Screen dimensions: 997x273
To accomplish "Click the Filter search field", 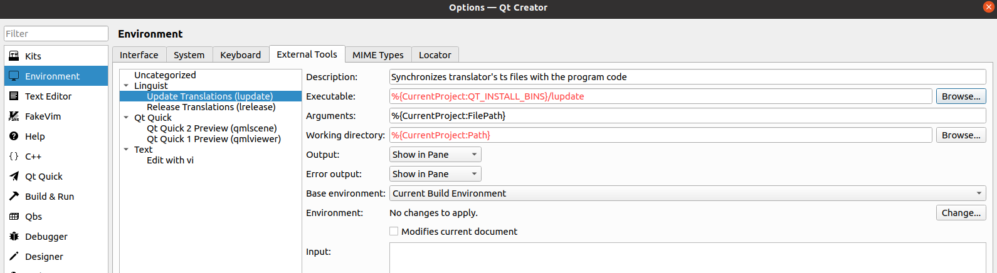I will [56, 34].
